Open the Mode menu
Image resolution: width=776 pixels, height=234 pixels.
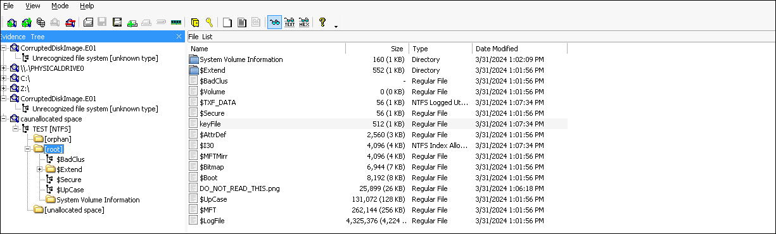[x=60, y=6]
